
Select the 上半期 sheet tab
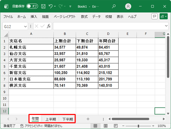51,119
